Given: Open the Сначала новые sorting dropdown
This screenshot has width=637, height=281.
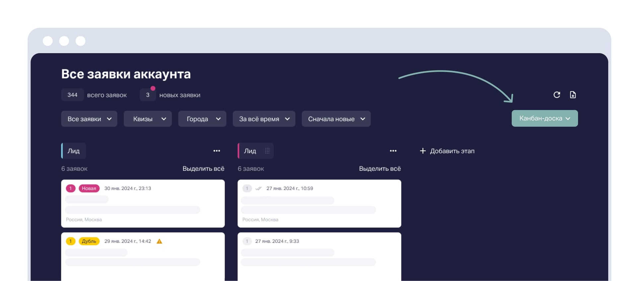Looking at the screenshot, I should 336,119.
